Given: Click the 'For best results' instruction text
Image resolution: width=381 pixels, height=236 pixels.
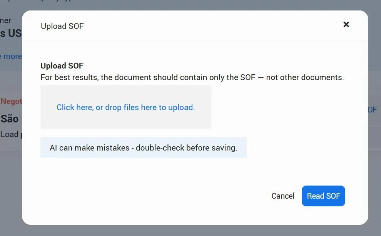Looking at the screenshot, I should [x=192, y=77].
